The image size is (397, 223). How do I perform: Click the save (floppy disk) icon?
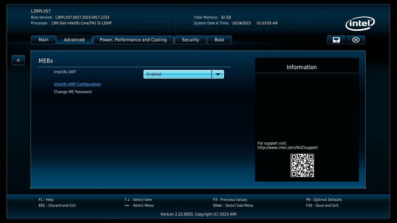coord(336,40)
